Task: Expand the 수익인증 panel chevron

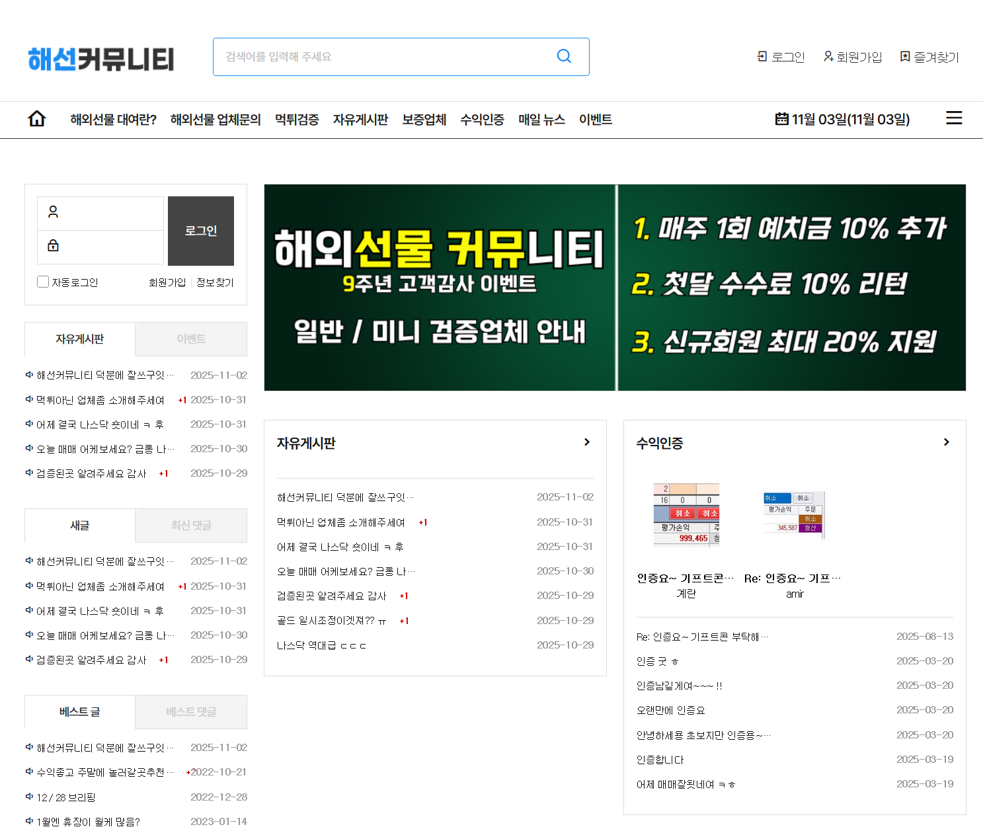Action: [947, 442]
